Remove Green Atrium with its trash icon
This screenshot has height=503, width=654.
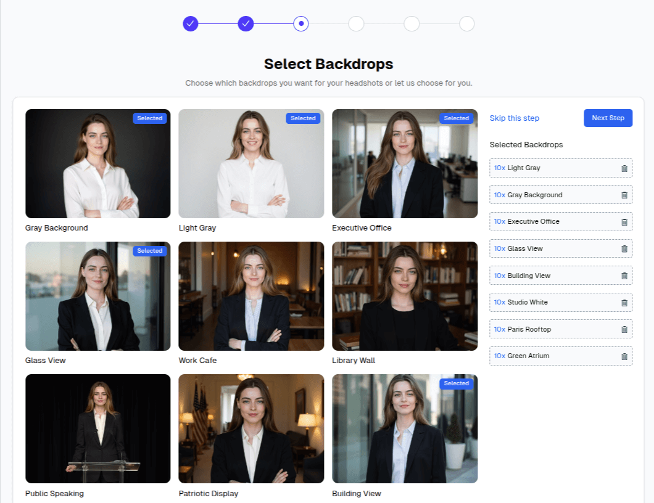624,356
